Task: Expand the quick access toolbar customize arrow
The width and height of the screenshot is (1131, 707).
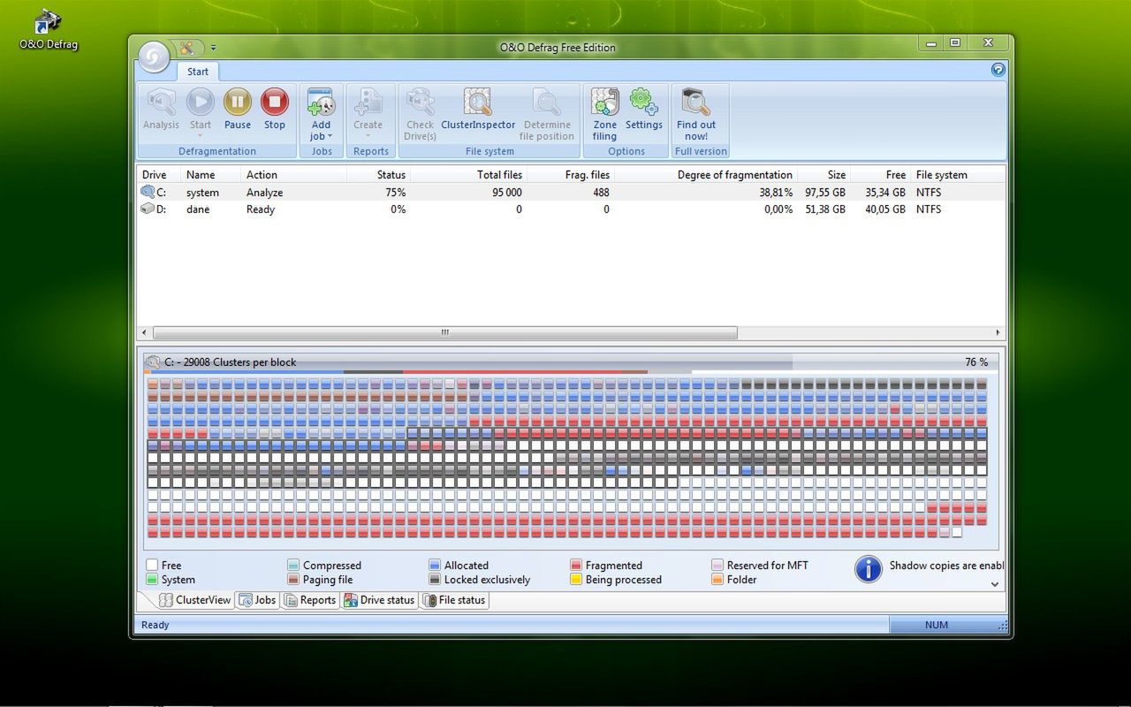Action: [213, 48]
